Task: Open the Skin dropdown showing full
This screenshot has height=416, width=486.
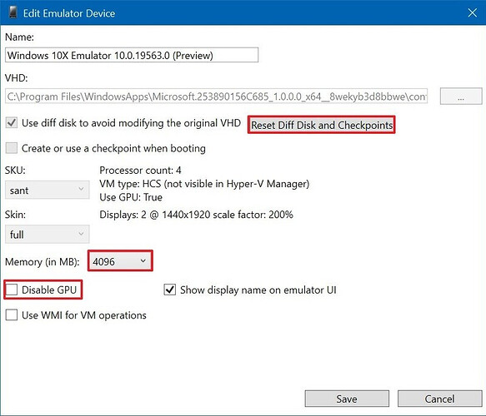Action: (48, 234)
